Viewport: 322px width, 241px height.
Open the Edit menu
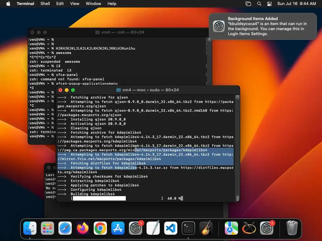pos(60,4)
